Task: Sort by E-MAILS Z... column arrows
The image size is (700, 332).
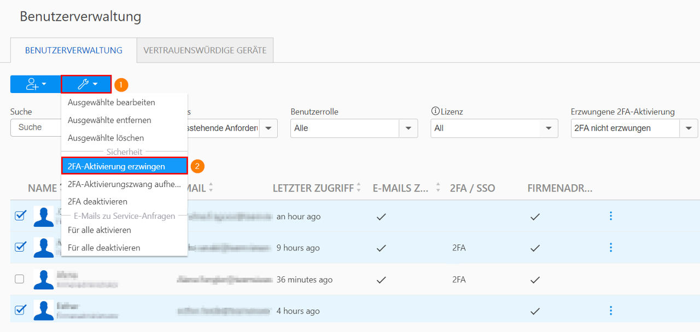Action: point(437,188)
